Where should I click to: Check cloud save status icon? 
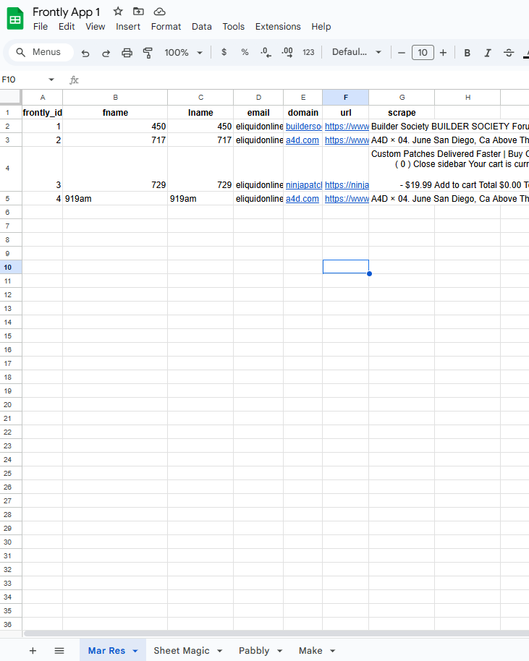tap(159, 12)
